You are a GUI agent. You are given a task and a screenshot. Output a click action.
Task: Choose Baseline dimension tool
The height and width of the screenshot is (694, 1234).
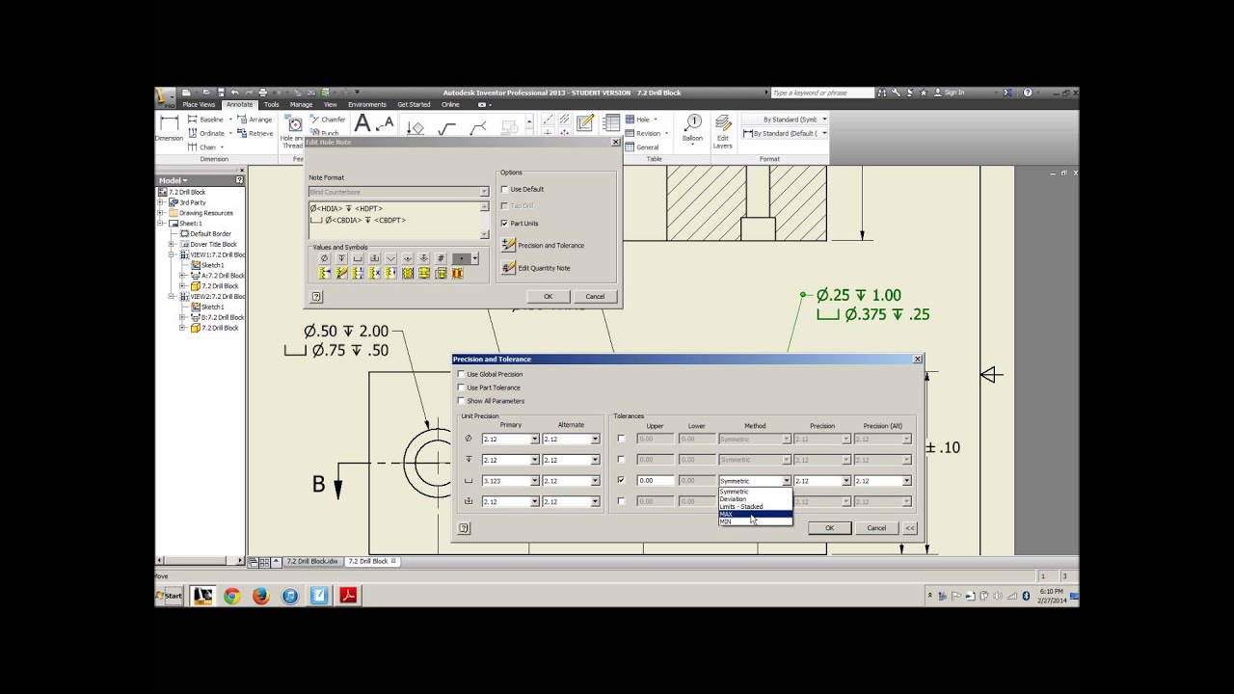(205, 120)
